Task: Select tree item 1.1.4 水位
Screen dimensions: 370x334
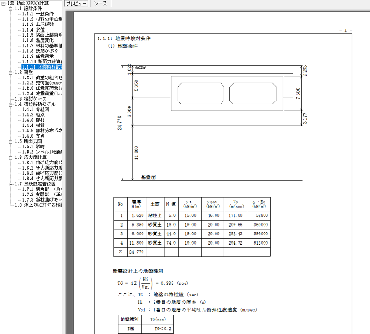Action: point(33,30)
